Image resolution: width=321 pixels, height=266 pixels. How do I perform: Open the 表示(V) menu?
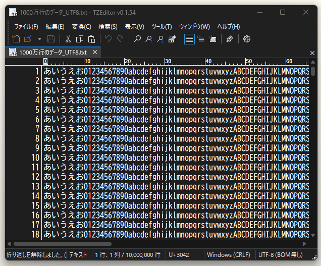point(134,27)
